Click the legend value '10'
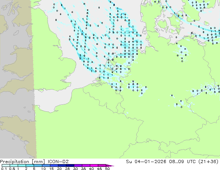The width and height of the screenshot is (220, 170). click(43, 169)
